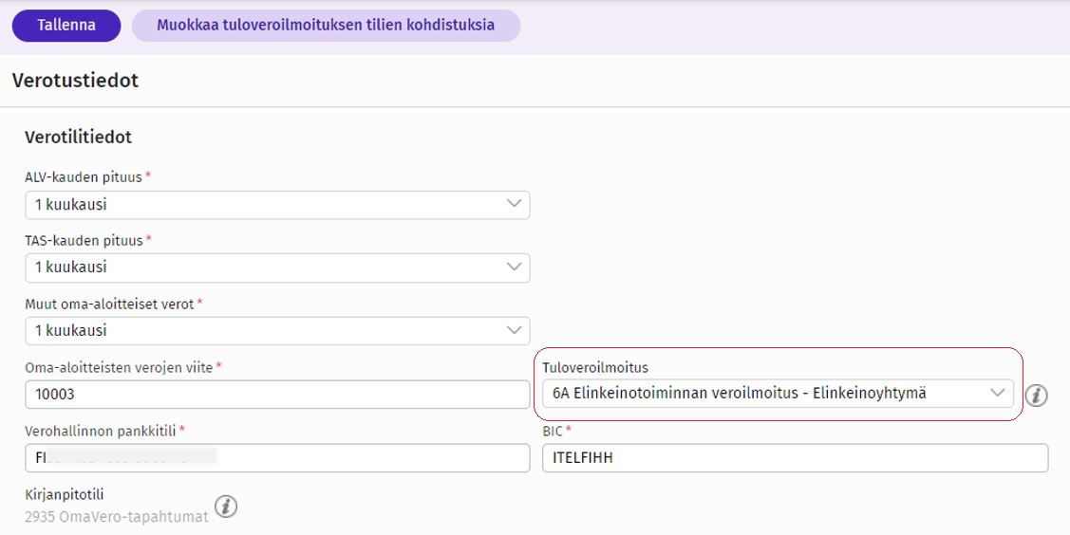Expand the TAS-kauden pituus selector
The height and width of the screenshot is (535, 1070).
pyautogui.click(x=276, y=268)
